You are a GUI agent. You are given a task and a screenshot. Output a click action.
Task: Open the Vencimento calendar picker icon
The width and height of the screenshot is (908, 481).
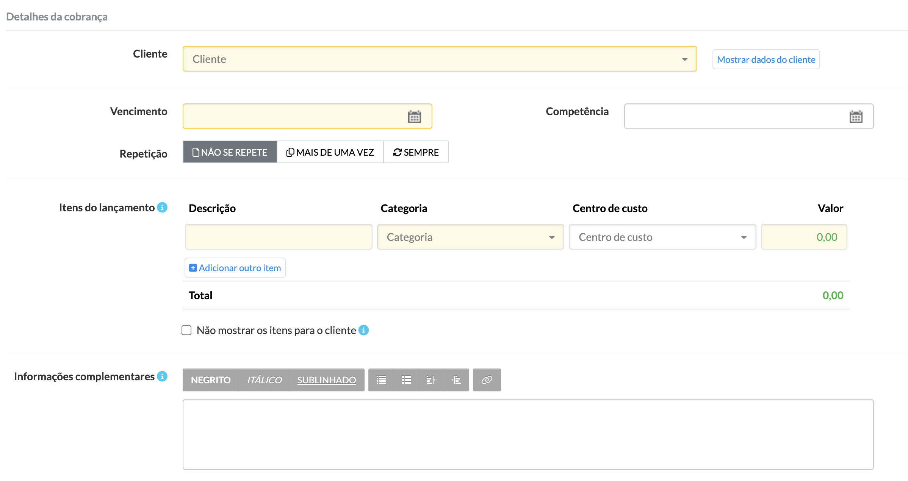click(x=414, y=117)
